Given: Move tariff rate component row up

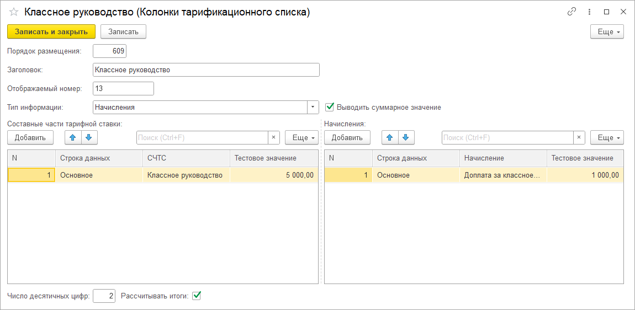Looking at the screenshot, I should point(73,137).
